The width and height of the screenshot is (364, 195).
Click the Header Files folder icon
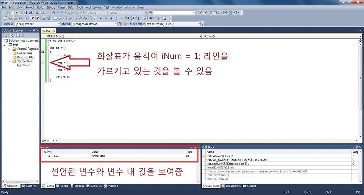14,53
